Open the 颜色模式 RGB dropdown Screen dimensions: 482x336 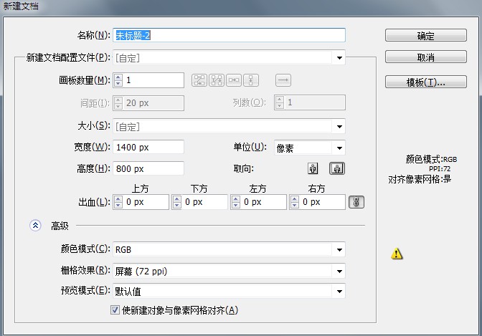click(339, 250)
